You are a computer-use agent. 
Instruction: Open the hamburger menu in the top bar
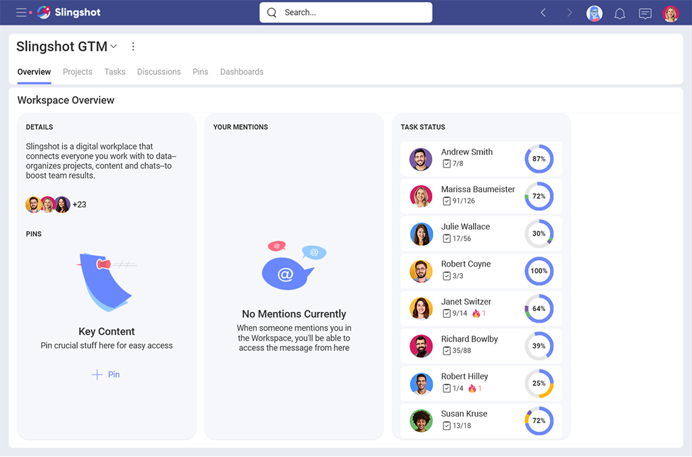pyautogui.click(x=22, y=12)
